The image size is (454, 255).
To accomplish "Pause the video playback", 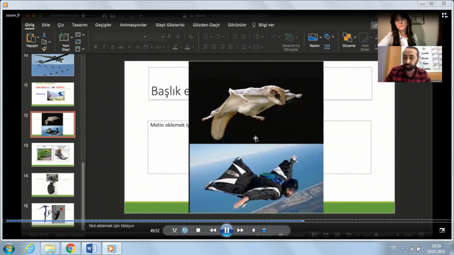I will tap(226, 230).
